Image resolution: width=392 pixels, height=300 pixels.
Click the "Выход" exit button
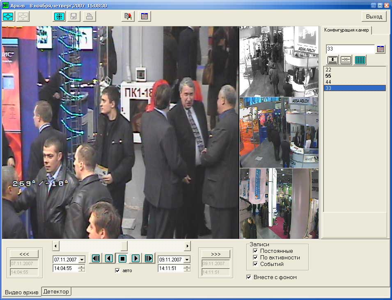pyautogui.click(x=374, y=16)
